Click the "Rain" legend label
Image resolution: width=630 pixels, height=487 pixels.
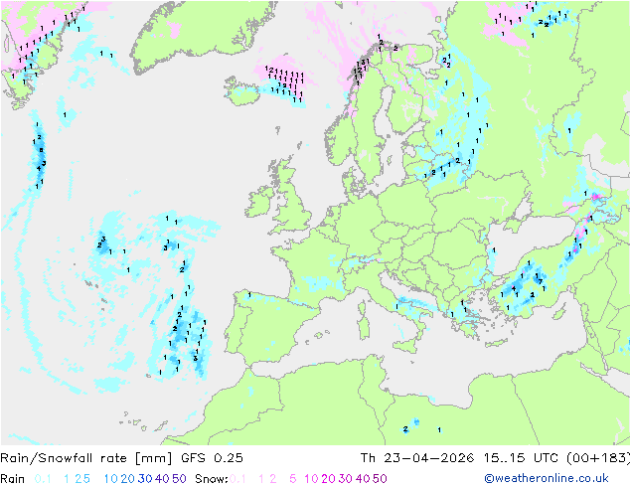(13, 479)
